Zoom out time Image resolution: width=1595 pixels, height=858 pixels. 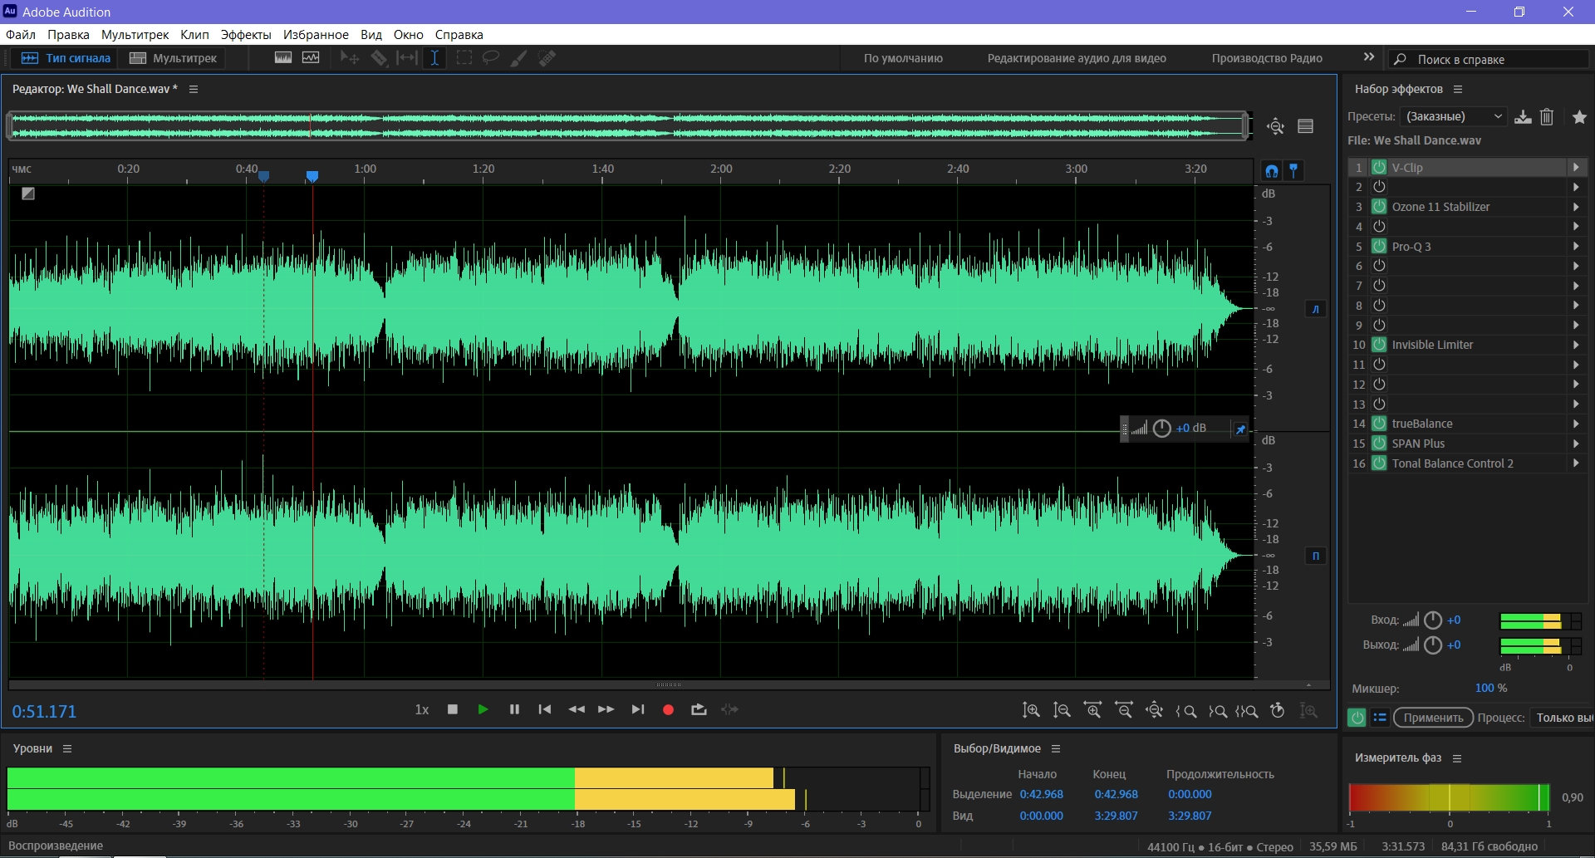click(x=1124, y=710)
